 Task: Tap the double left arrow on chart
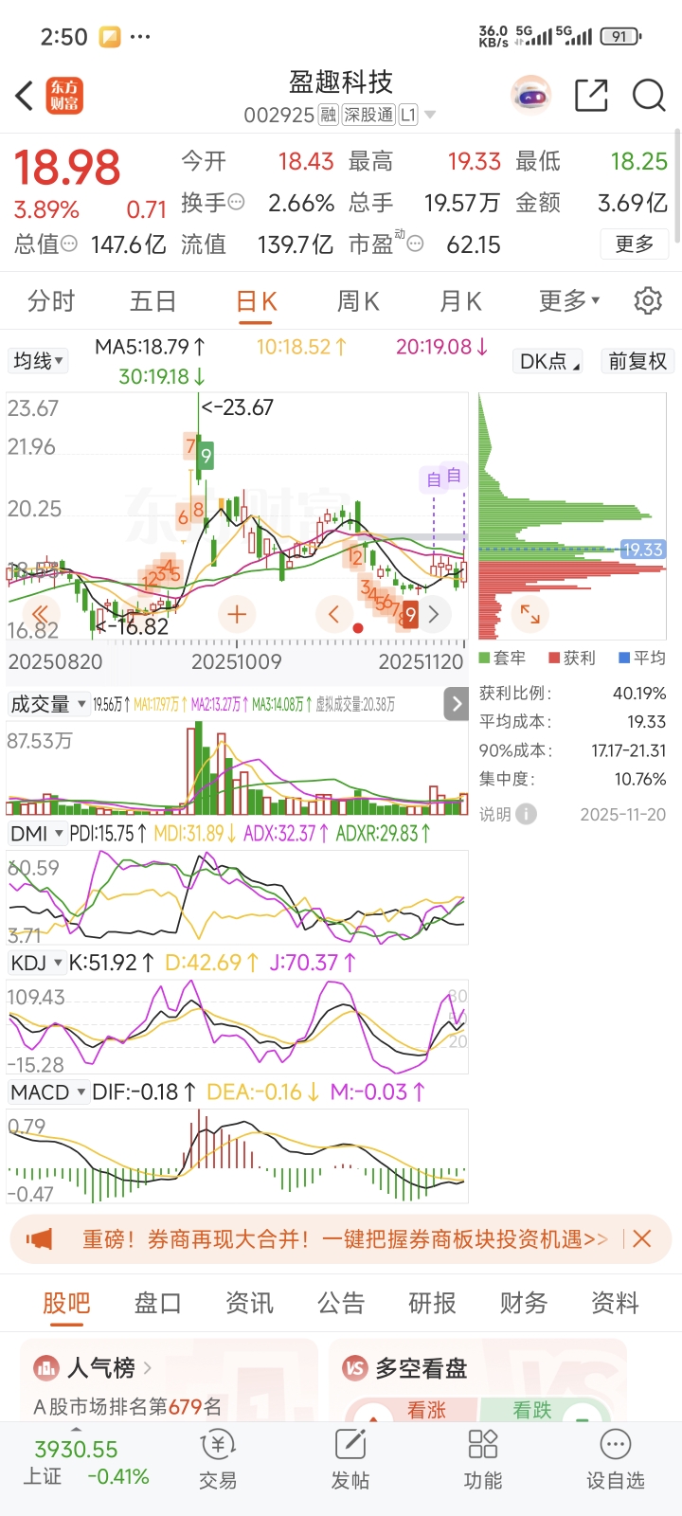pos(40,614)
